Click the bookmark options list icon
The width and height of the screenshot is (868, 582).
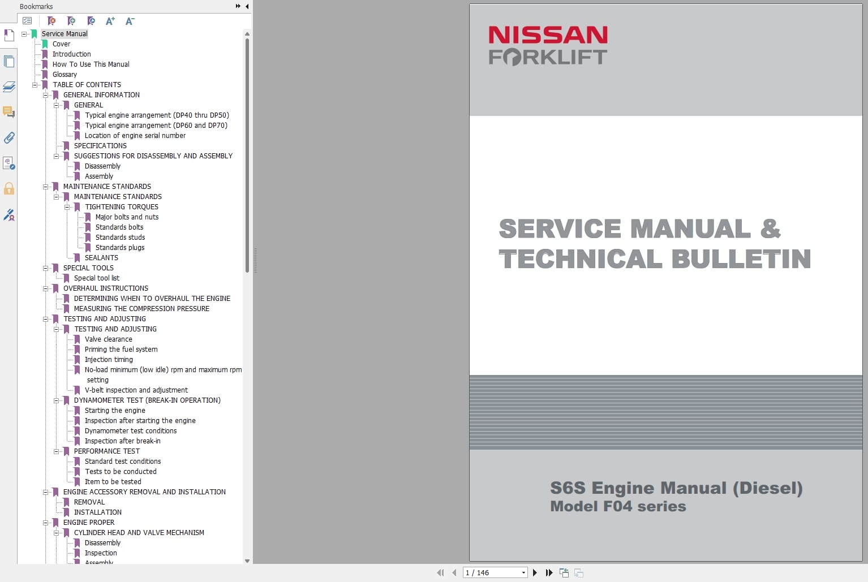27,21
